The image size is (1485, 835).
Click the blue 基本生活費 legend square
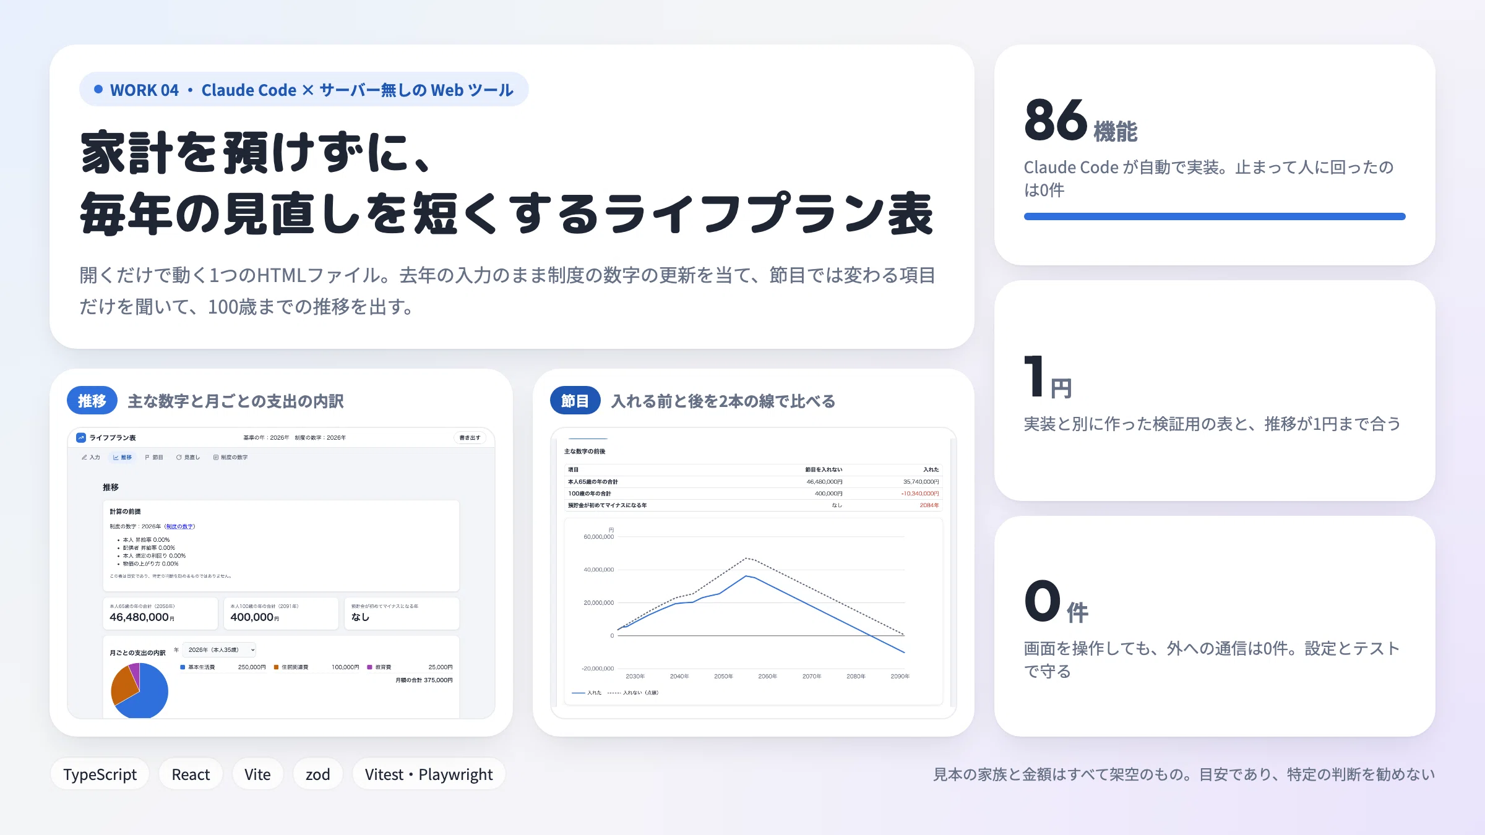coord(183,667)
